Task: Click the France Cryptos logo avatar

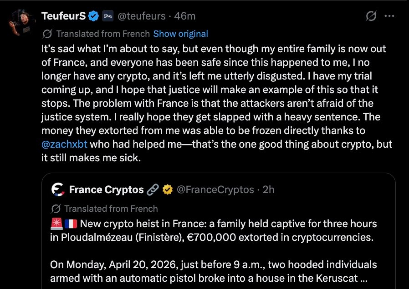Action: (57, 189)
